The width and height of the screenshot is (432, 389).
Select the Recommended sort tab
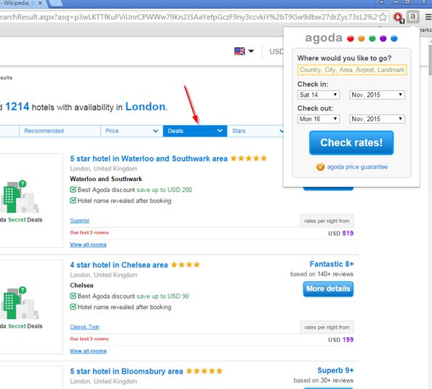pos(60,131)
